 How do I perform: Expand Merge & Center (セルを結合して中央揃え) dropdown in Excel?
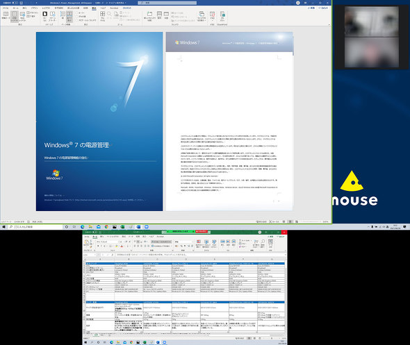point(171,246)
